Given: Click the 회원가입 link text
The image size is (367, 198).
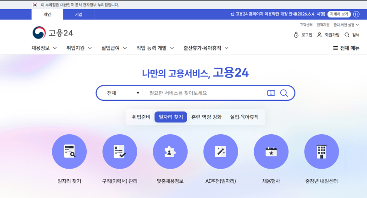Looking at the screenshot, I should point(332,35).
